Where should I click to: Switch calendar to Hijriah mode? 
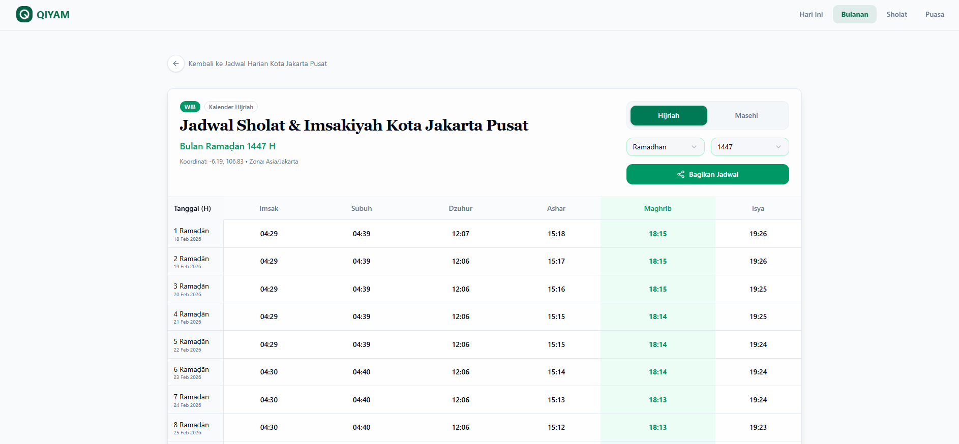pyautogui.click(x=668, y=115)
